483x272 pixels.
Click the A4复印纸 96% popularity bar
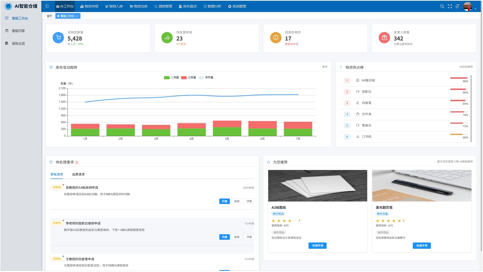point(458,78)
